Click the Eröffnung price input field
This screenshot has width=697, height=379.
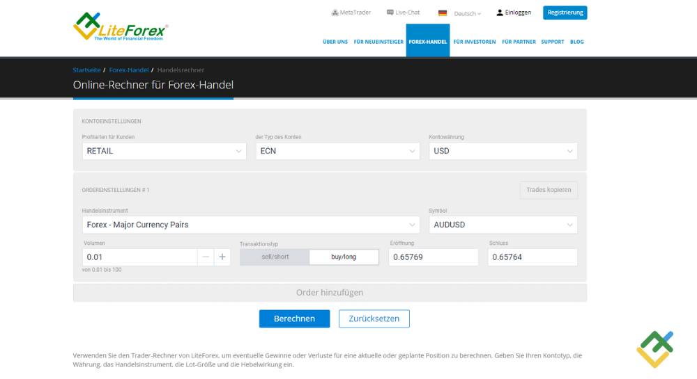[433, 257]
